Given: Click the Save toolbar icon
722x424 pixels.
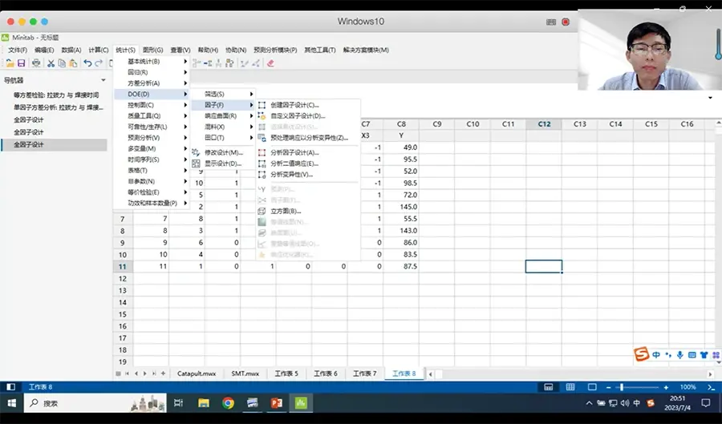Looking at the screenshot, I should pyautogui.click(x=21, y=63).
